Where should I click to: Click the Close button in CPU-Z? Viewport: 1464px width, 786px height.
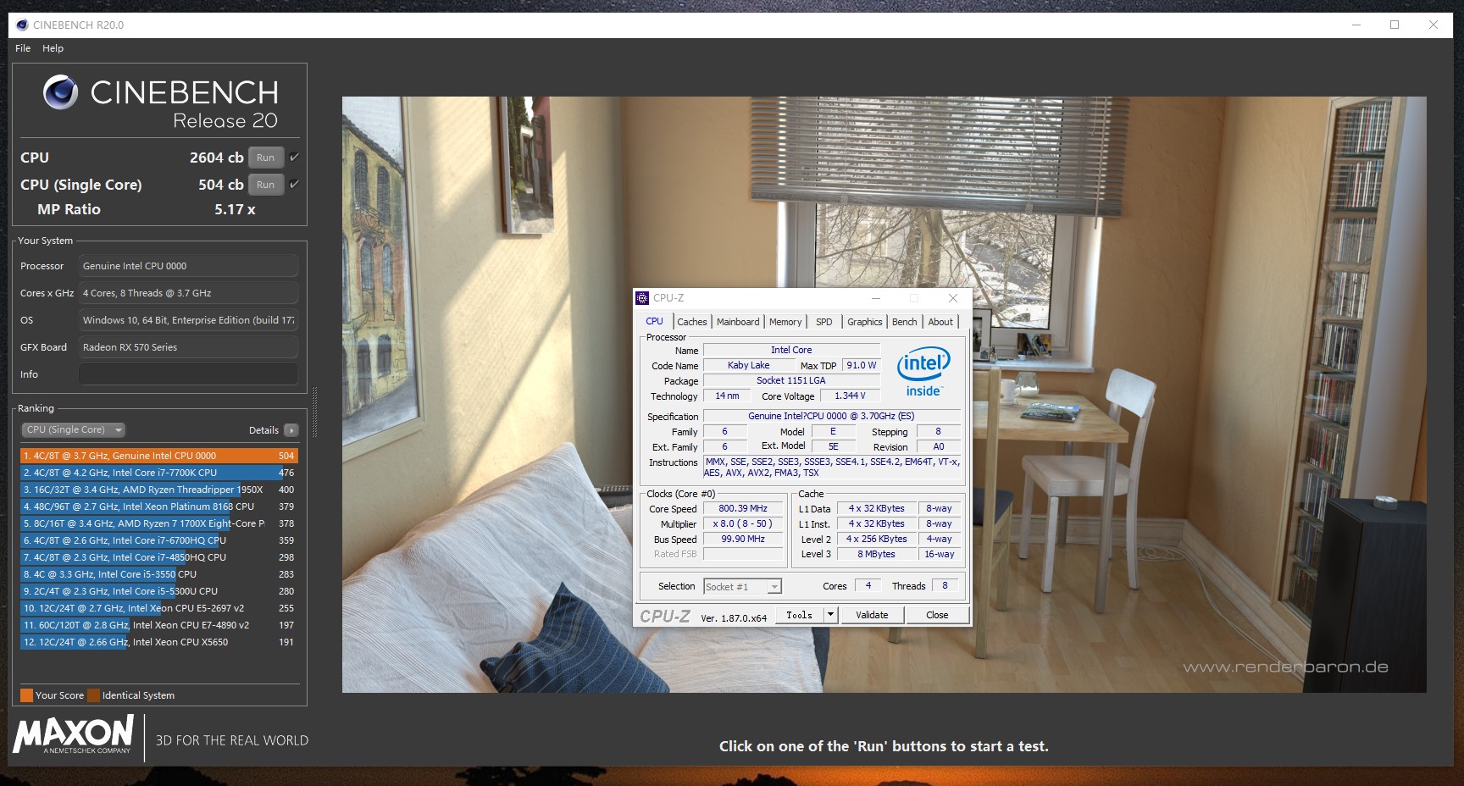coord(937,615)
